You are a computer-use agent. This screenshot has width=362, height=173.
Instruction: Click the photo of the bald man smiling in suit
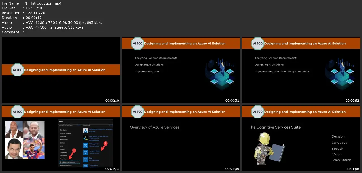click(x=14, y=129)
